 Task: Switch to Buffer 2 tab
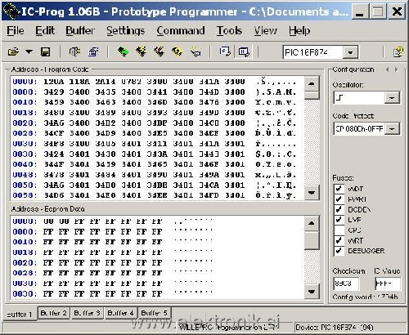coord(53,313)
